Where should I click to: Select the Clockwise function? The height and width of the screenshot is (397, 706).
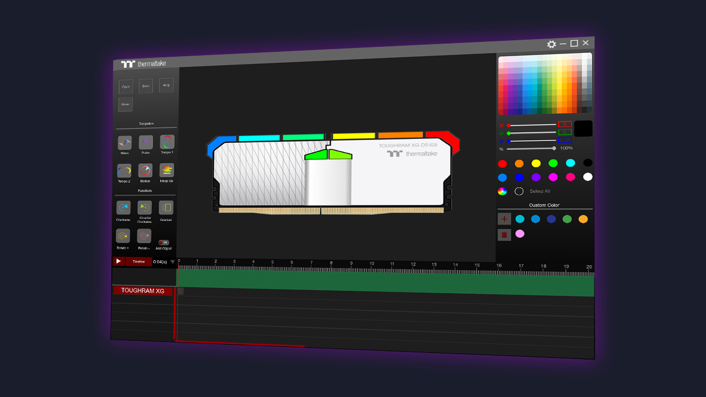(124, 208)
